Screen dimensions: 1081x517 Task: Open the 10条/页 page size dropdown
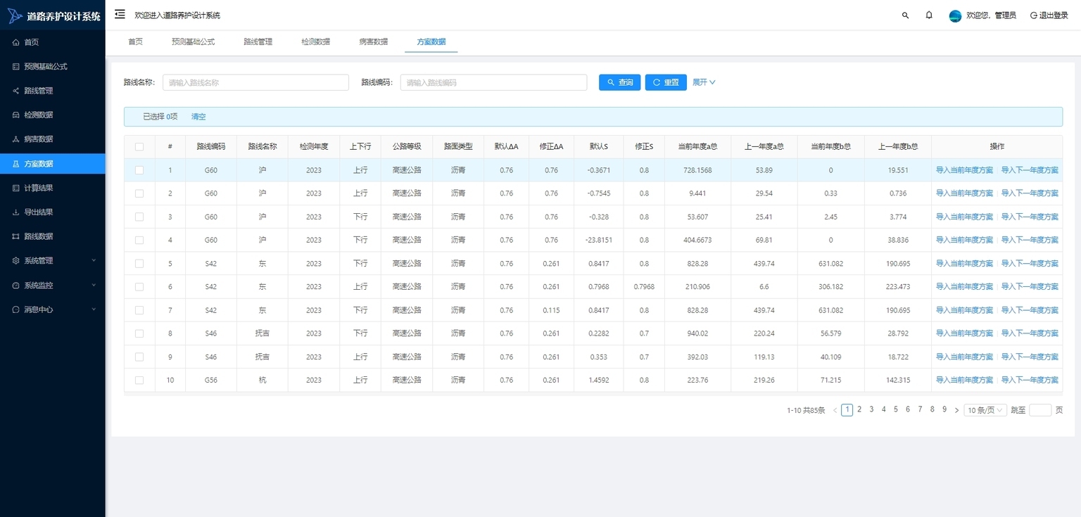[985, 410]
